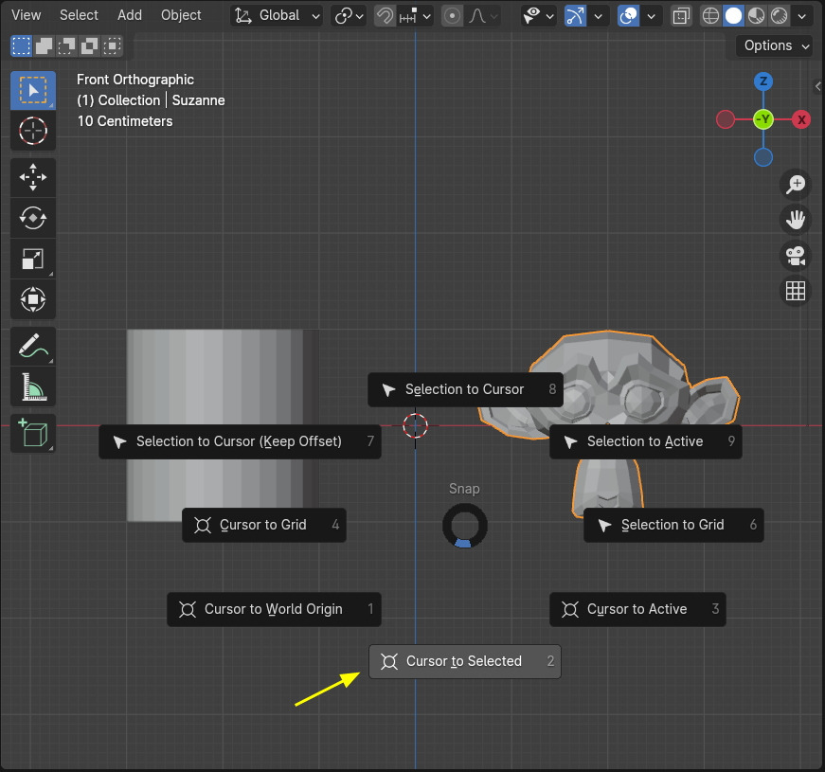The width and height of the screenshot is (825, 772).
Task: Toggle the camera view button
Action: click(x=796, y=255)
